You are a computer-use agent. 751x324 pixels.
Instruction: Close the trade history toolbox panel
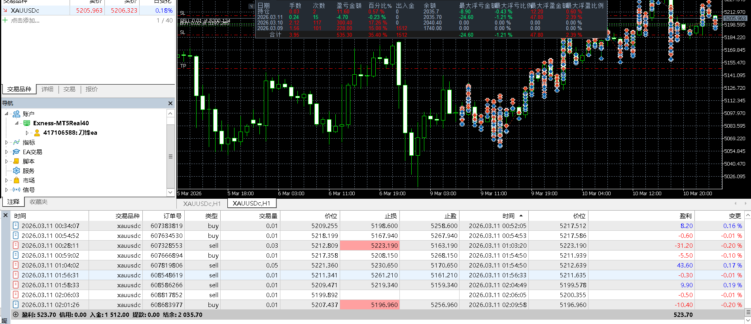pyautogui.click(x=6, y=215)
